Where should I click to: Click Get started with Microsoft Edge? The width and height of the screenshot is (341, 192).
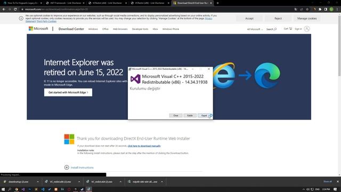click(68, 92)
